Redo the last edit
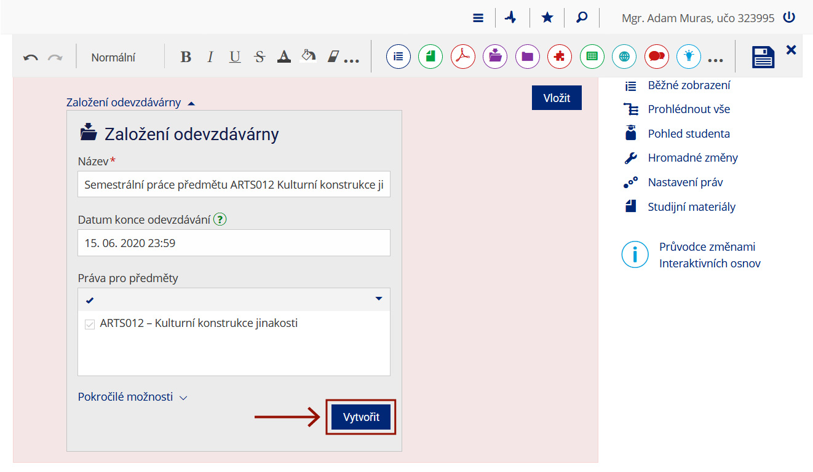 click(x=55, y=58)
